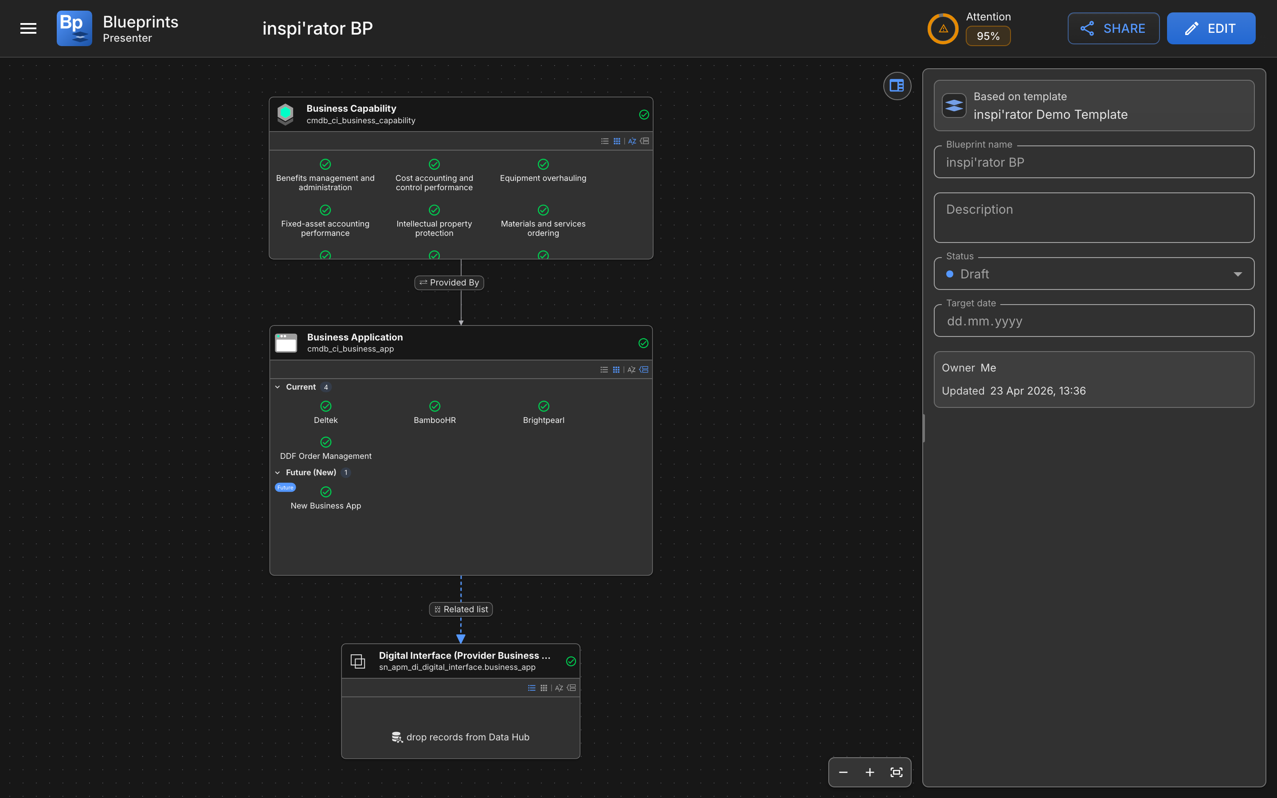Switch Business Application card to grid view
The width and height of the screenshot is (1277, 798).
pos(616,369)
